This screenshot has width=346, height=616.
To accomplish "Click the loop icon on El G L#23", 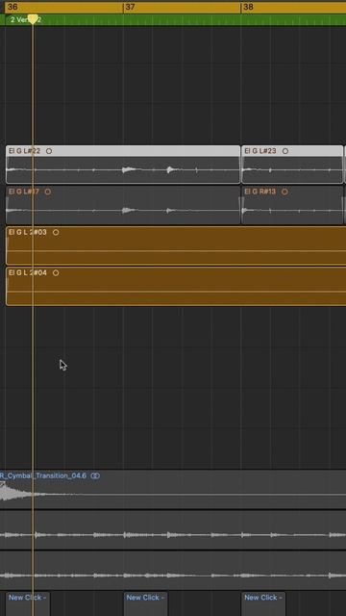I will pyautogui.click(x=285, y=151).
